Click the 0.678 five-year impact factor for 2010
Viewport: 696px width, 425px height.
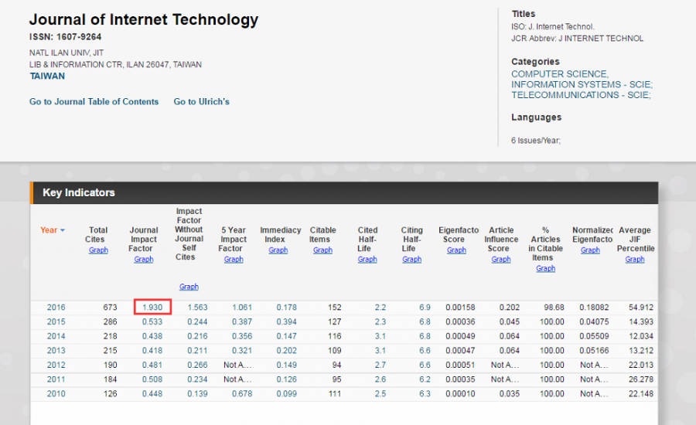(242, 393)
